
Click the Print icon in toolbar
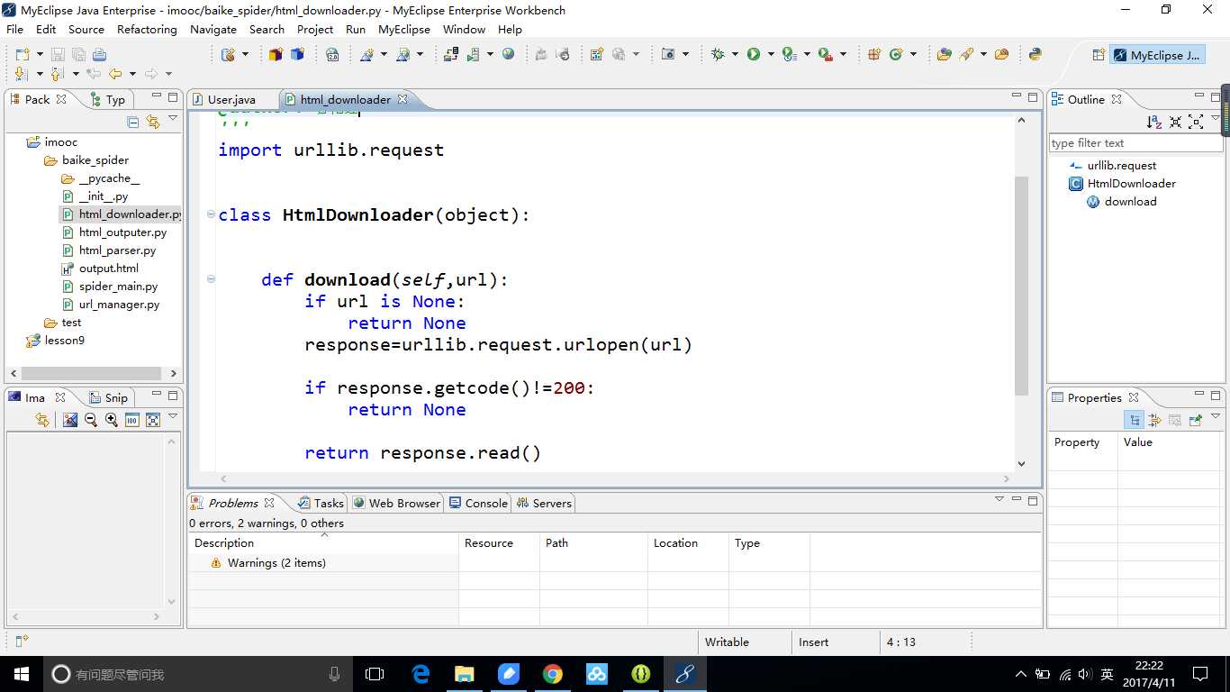click(99, 55)
